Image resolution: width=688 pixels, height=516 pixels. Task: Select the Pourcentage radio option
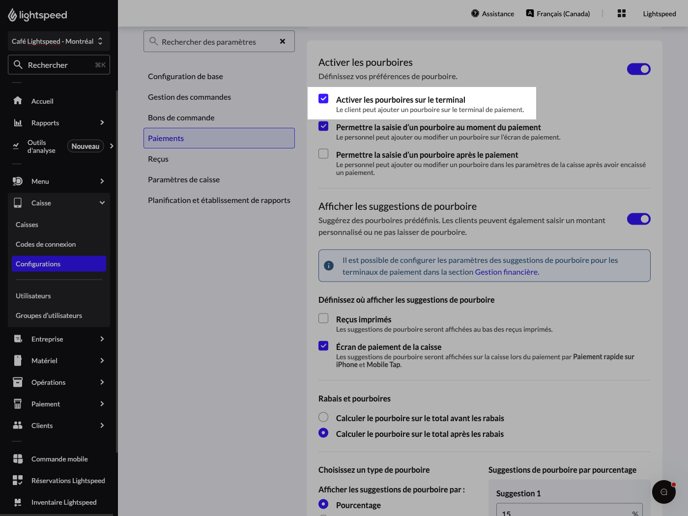(323, 504)
